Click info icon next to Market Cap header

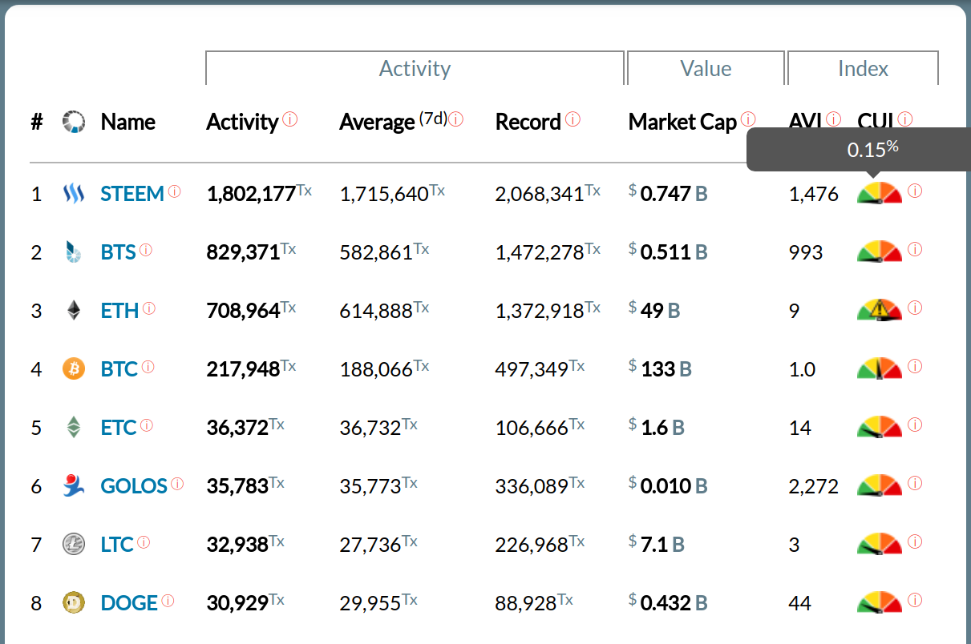748,119
